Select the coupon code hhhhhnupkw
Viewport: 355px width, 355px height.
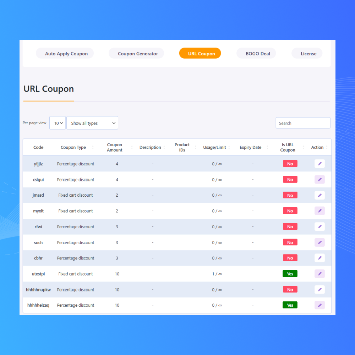(x=38, y=290)
